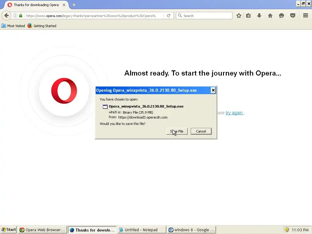Open the Firefox hamburger menu
The image size is (312, 234).
pyautogui.click(x=306, y=15)
